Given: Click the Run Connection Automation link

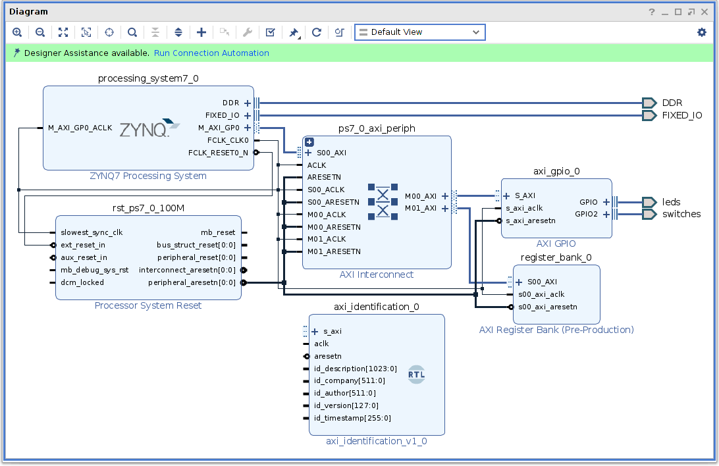Looking at the screenshot, I should tap(211, 53).
